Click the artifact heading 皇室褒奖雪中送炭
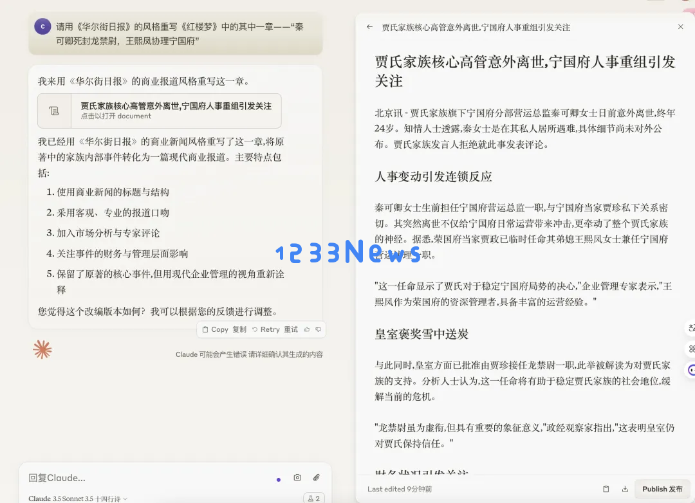This screenshot has height=503, width=695. 422,334
